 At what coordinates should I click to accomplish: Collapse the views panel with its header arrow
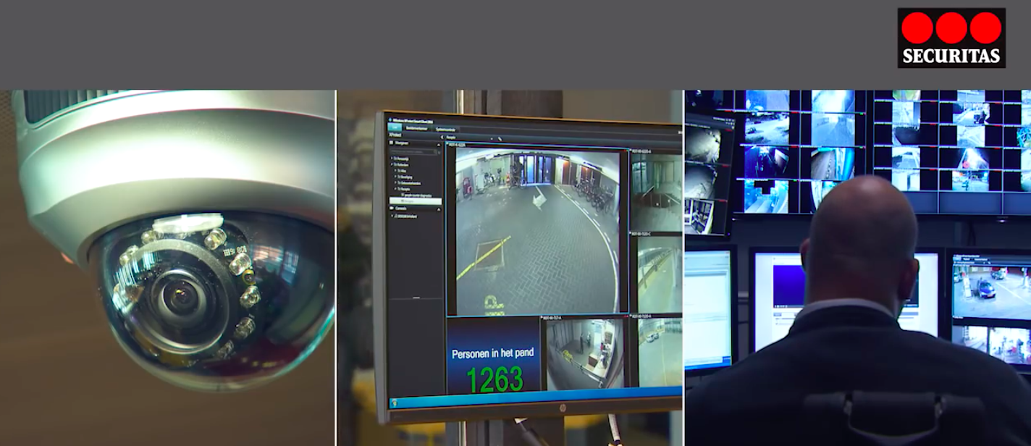[x=439, y=144]
